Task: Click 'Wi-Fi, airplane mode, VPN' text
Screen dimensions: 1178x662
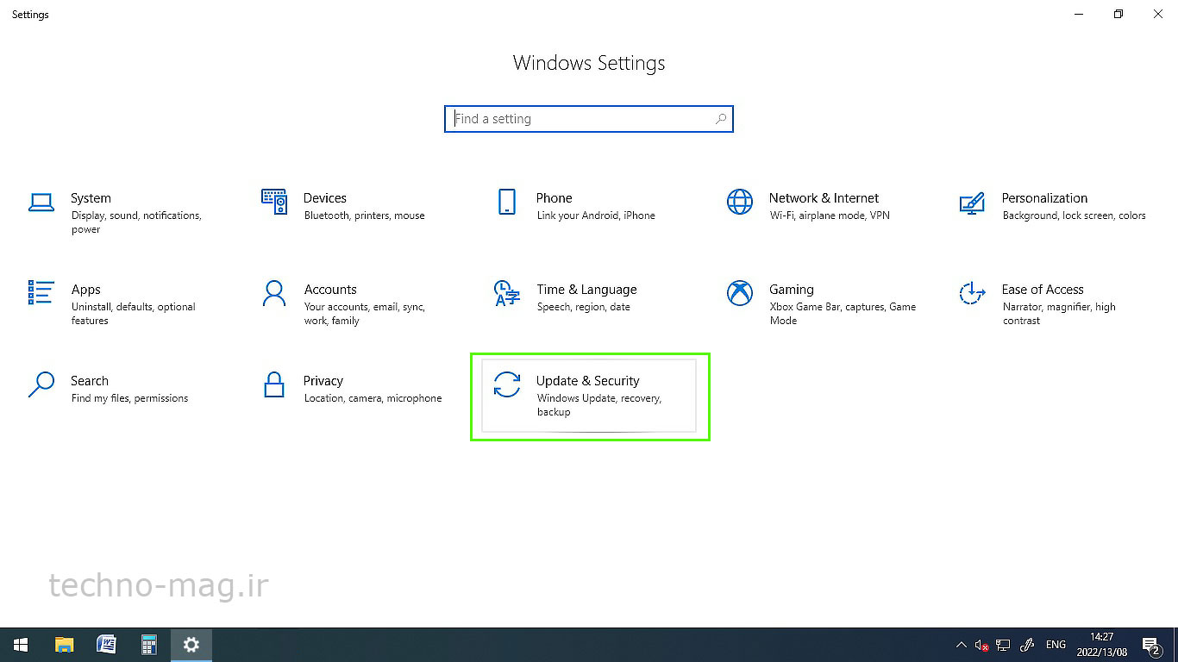Action: pos(830,215)
